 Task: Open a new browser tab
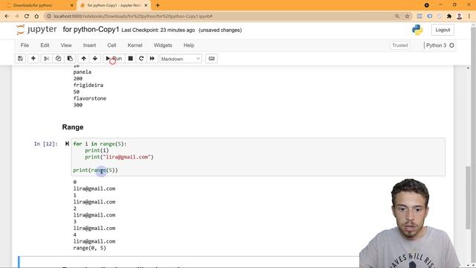158,5
